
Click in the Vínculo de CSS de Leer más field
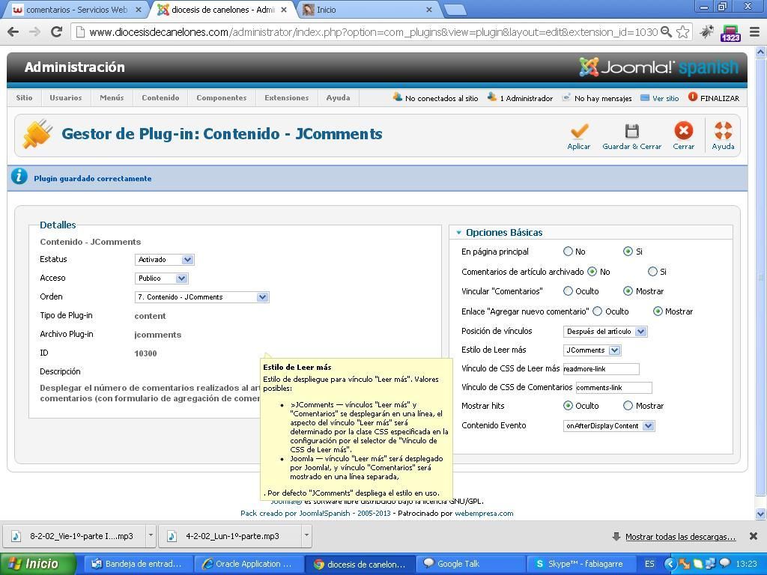point(601,369)
